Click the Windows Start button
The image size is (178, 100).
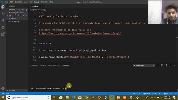pyautogui.click(x=3, y=97)
